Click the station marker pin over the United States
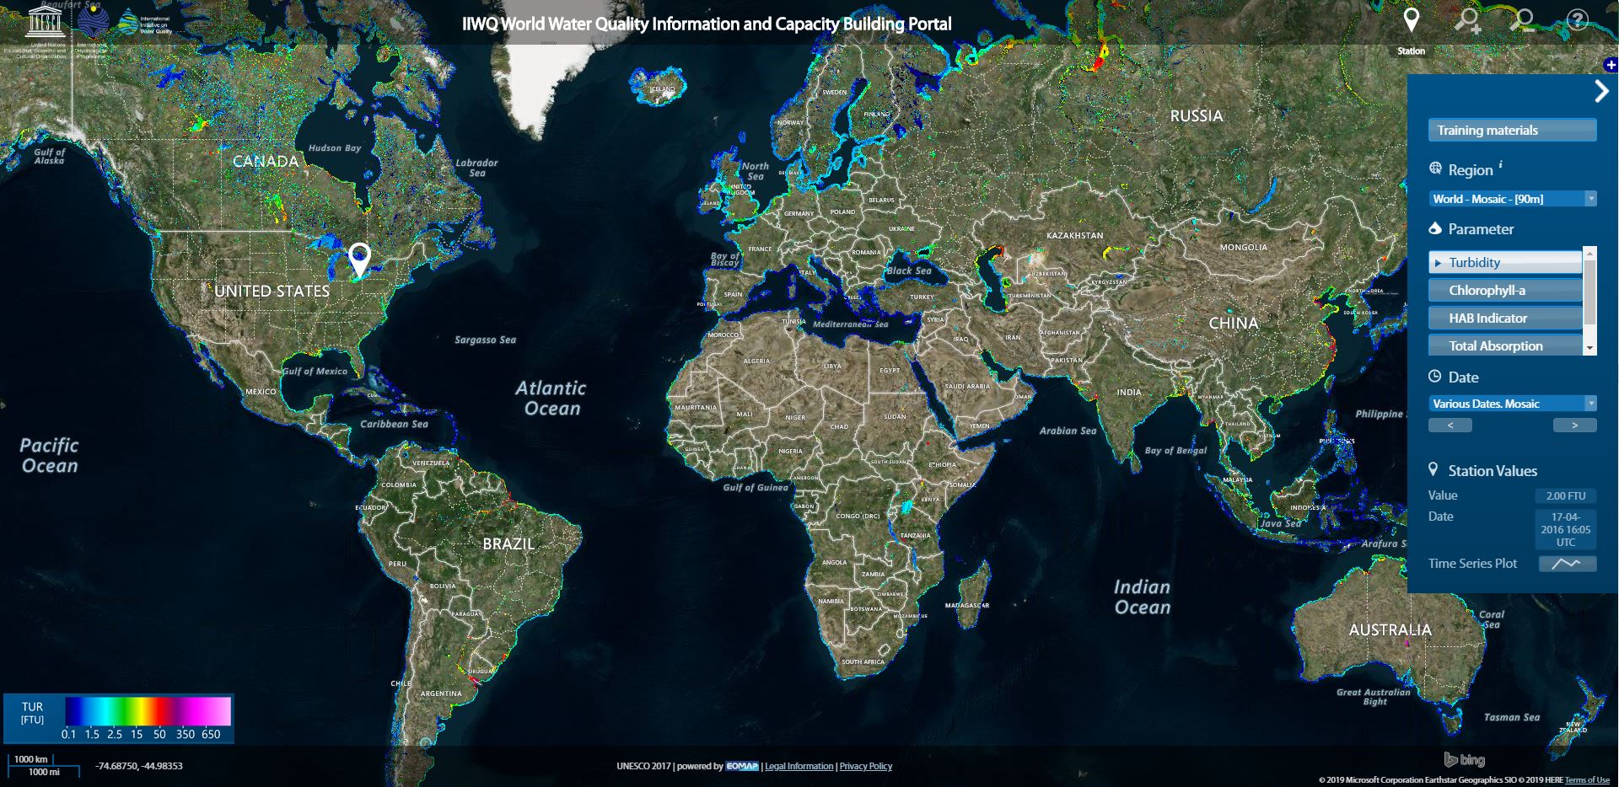 (359, 260)
